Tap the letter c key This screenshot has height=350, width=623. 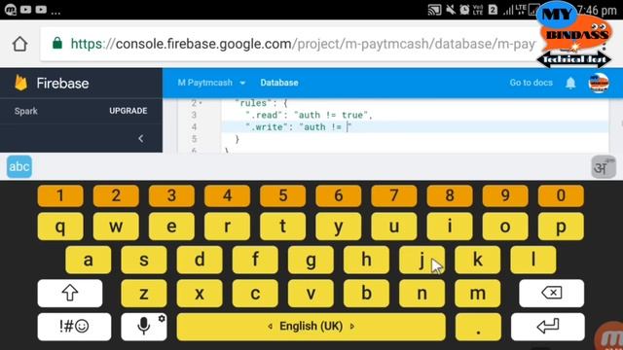(x=255, y=294)
